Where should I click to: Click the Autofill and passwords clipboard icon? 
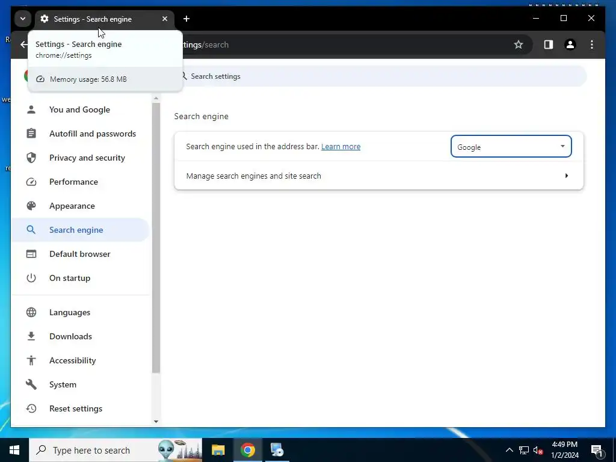tap(31, 134)
